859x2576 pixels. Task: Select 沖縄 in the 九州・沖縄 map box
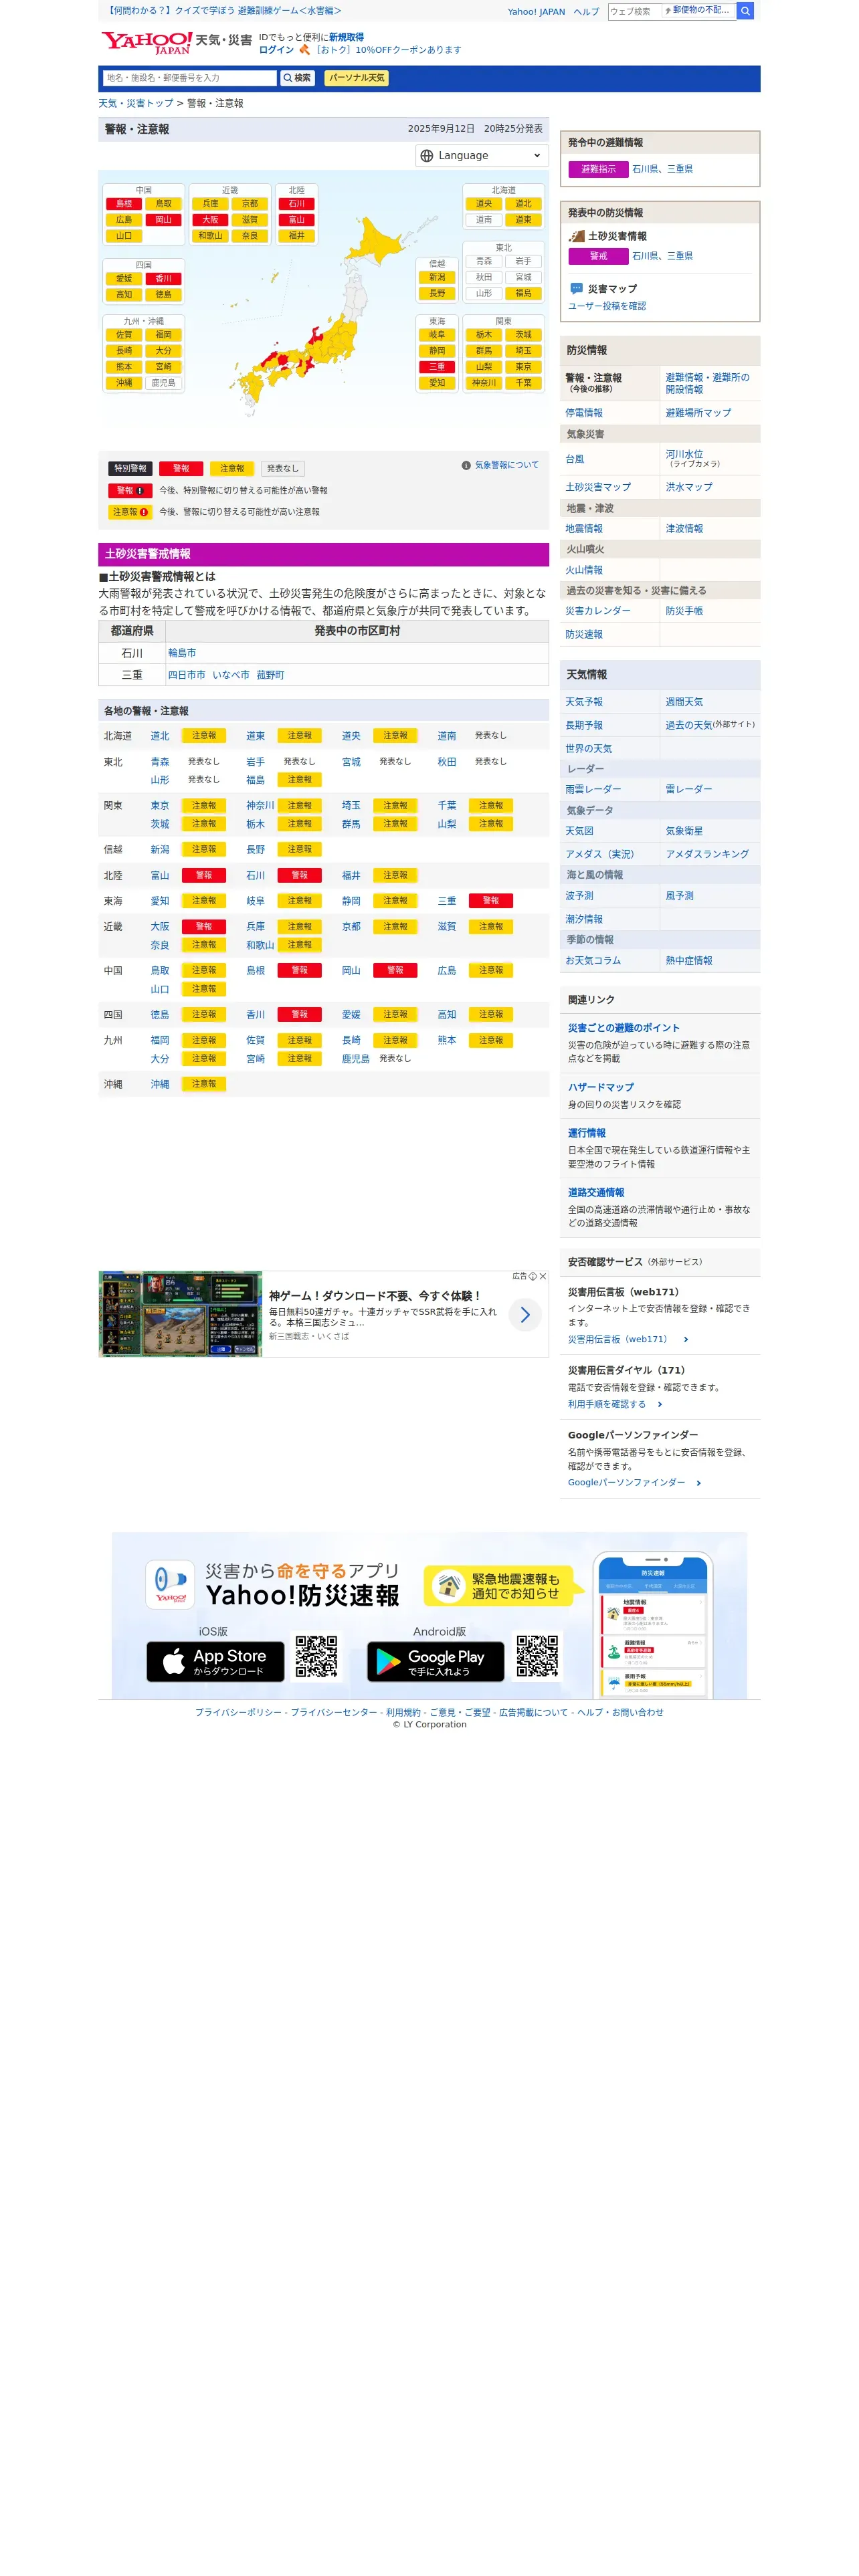124,383
